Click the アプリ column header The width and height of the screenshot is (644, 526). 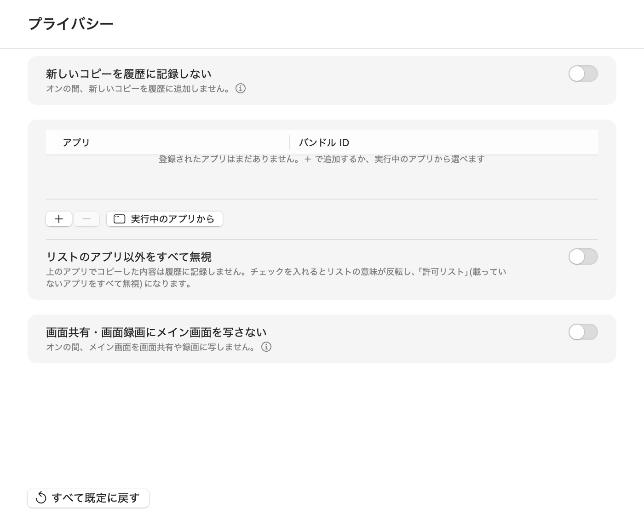(x=168, y=143)
